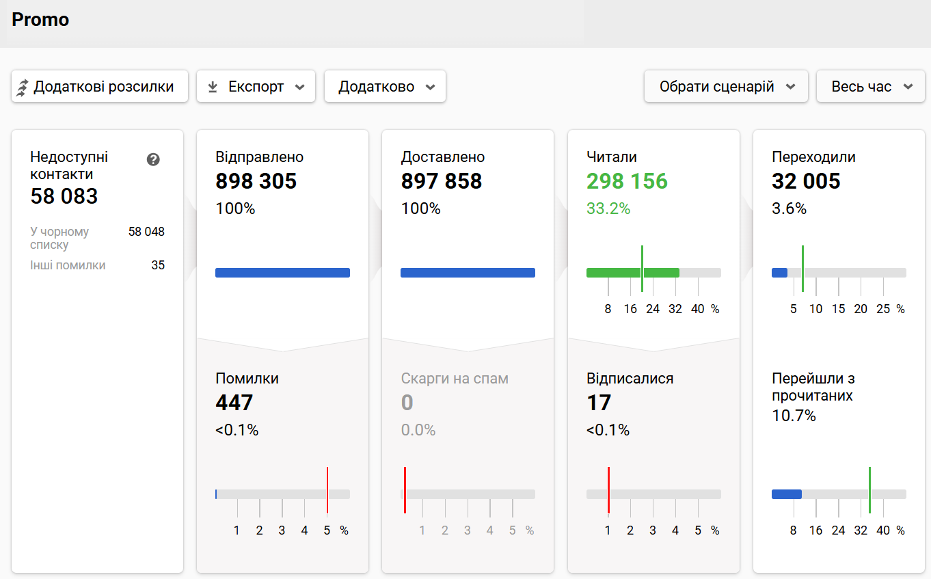Click the Доставлено count 897 858
This screenshot has width=931, height=579.
(x=442, y=181)
